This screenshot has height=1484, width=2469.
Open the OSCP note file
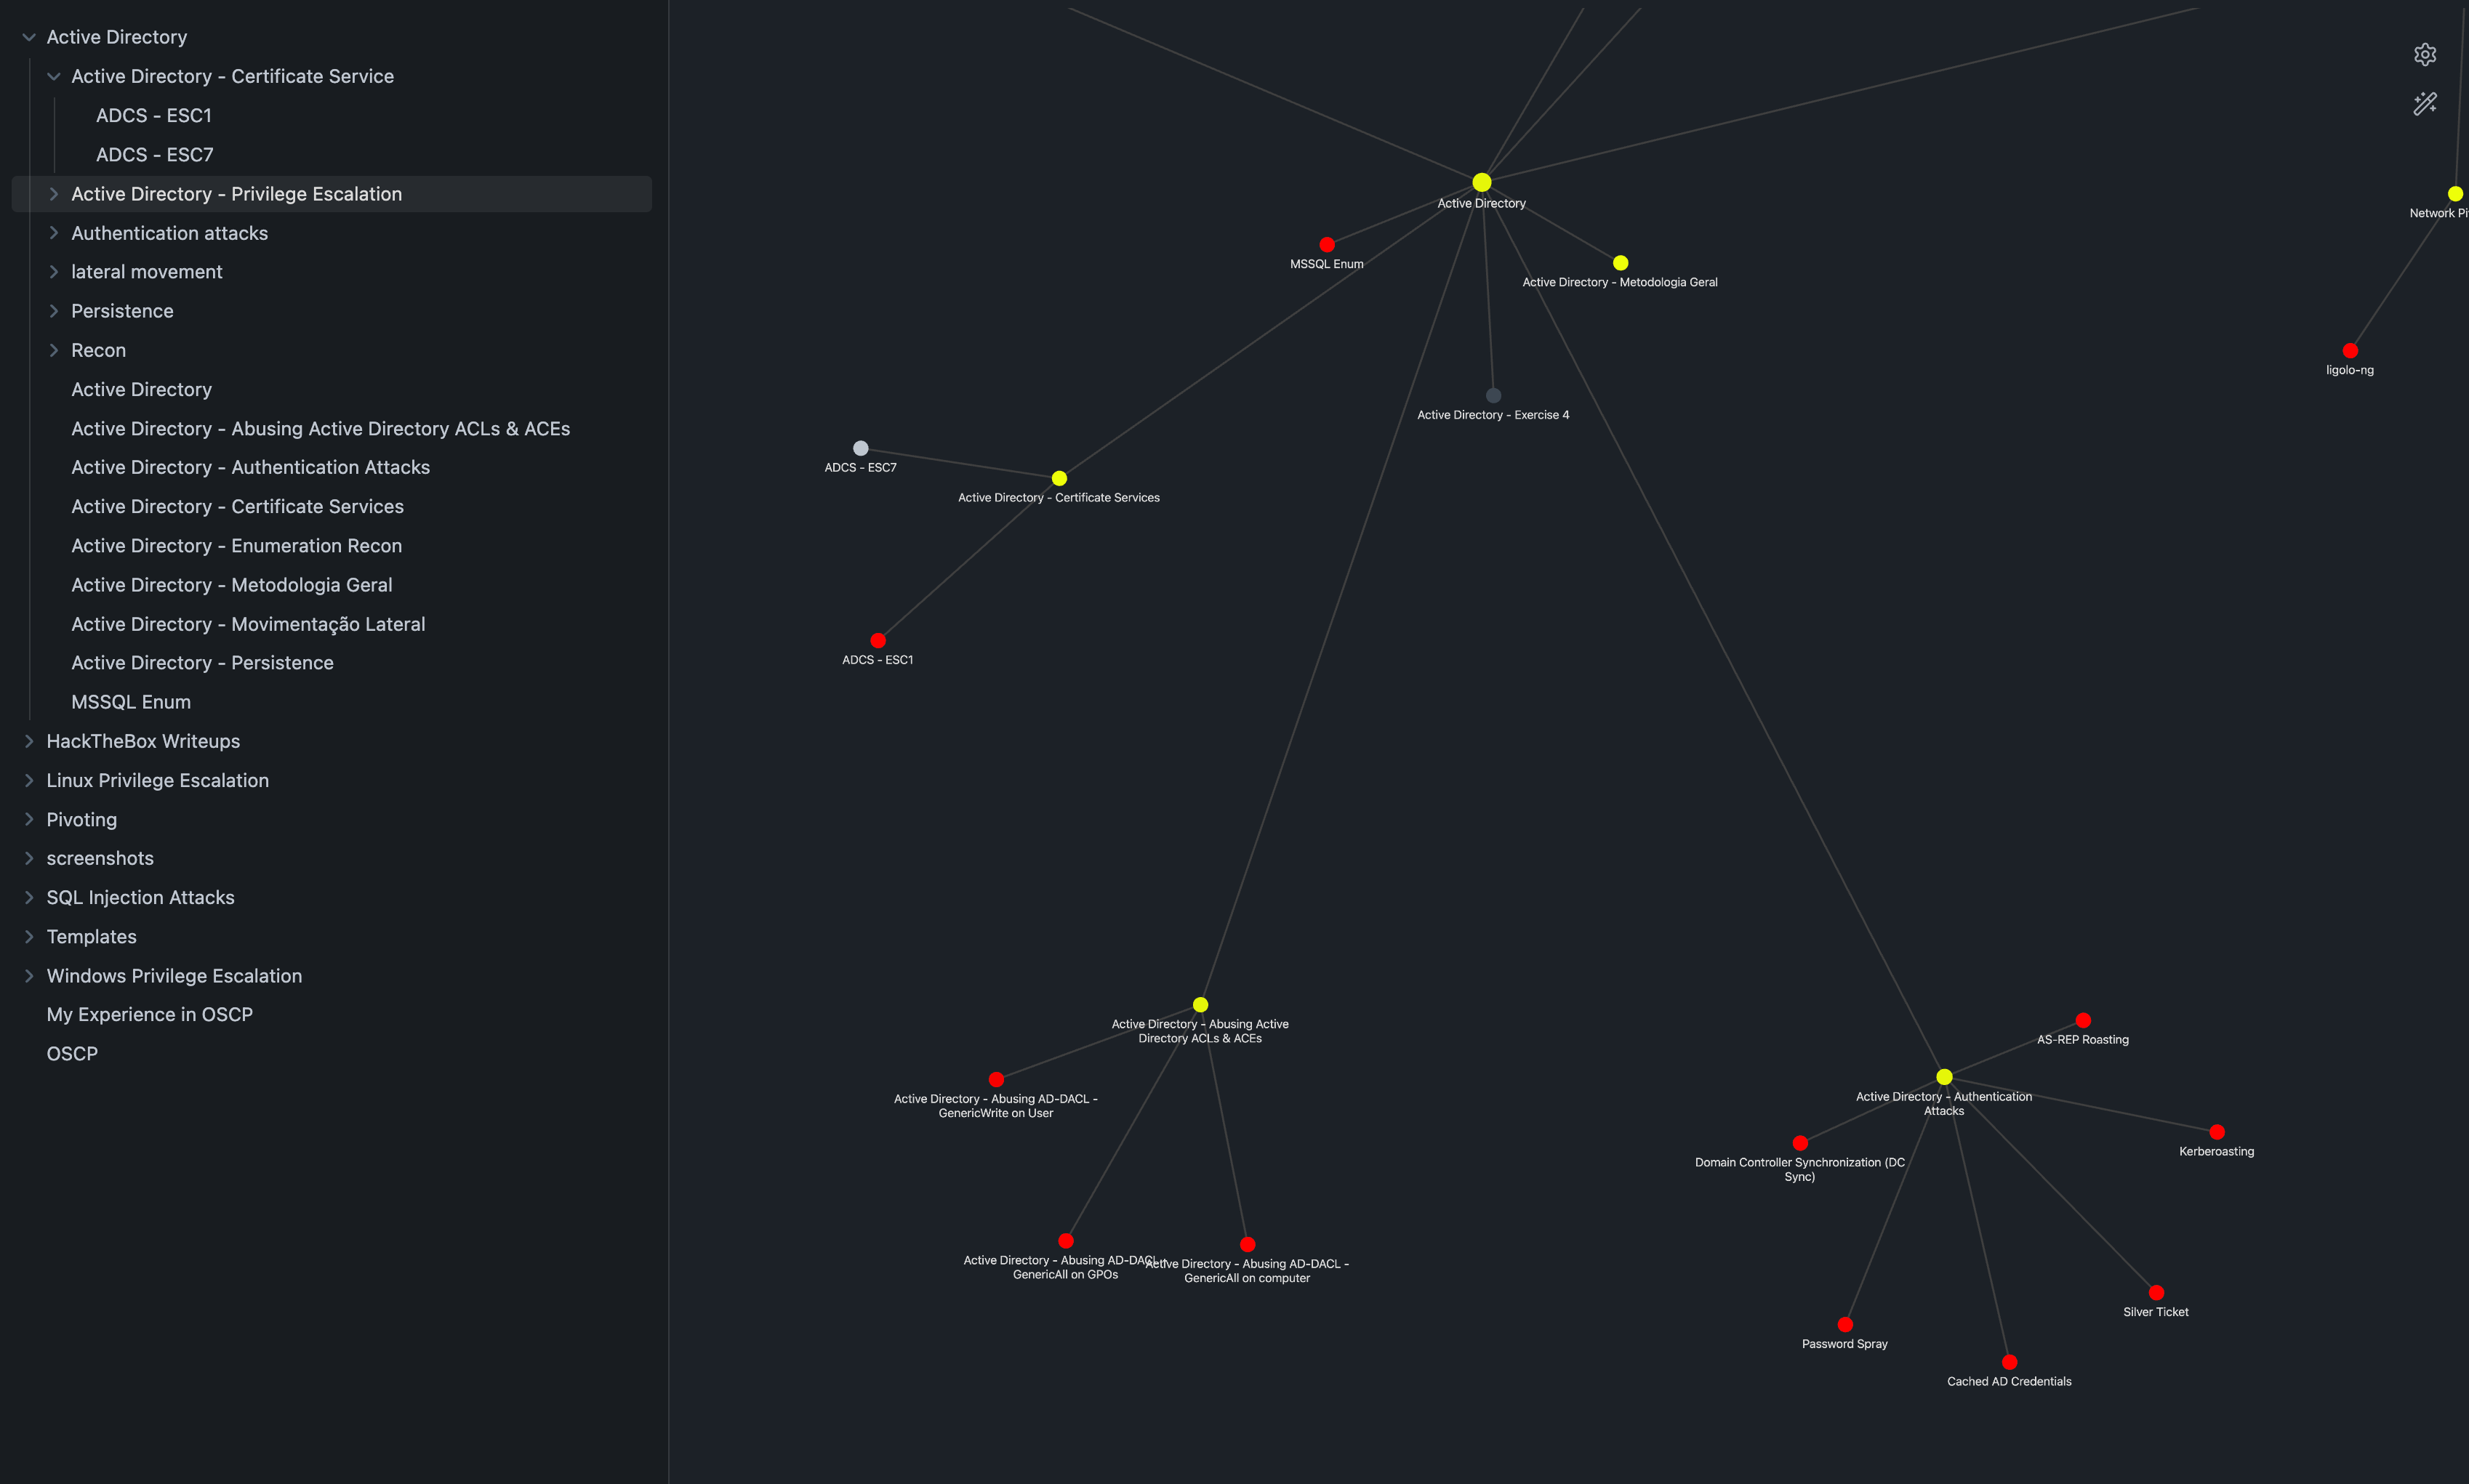(72, 1054)
